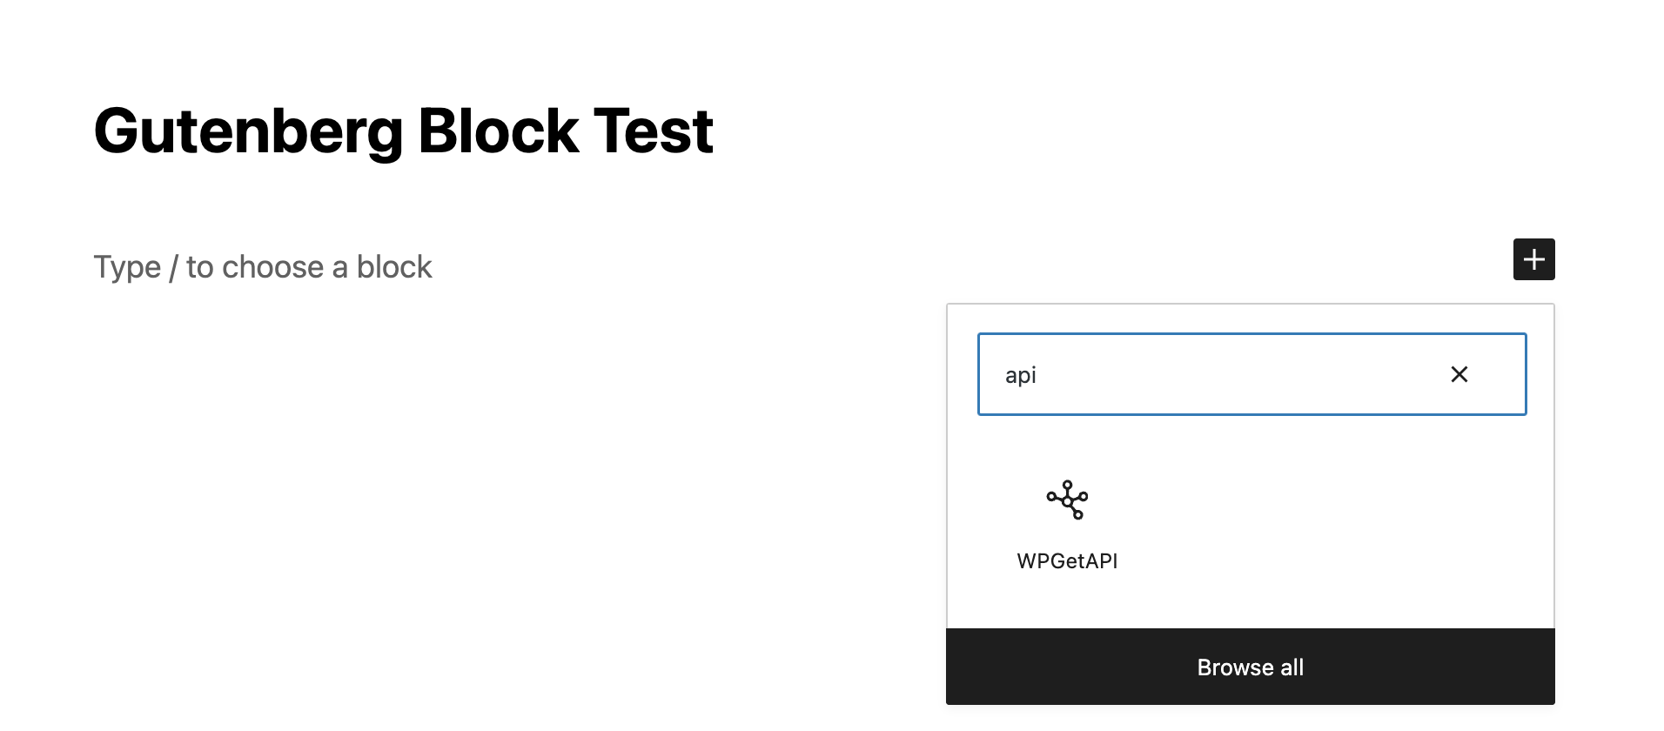Click the black plus block inserter button
The image size is (1664, 731).
[x=1533, y=259]
